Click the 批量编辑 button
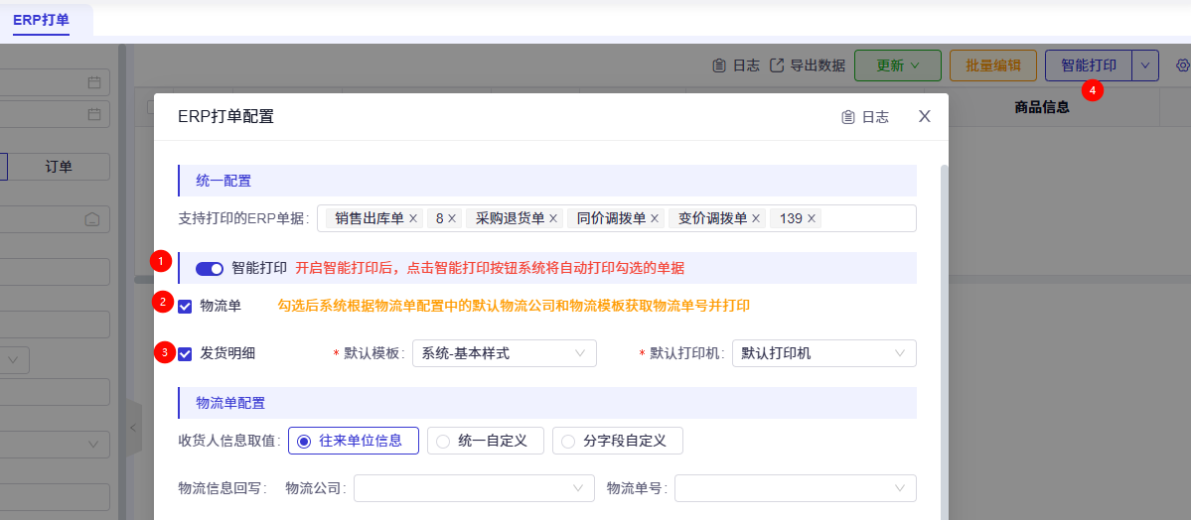The height and width of the screenshot is (520, 1191). coord(992,65)
